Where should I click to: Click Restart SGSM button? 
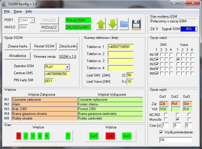pyautogui.click(x=44, y=46)
